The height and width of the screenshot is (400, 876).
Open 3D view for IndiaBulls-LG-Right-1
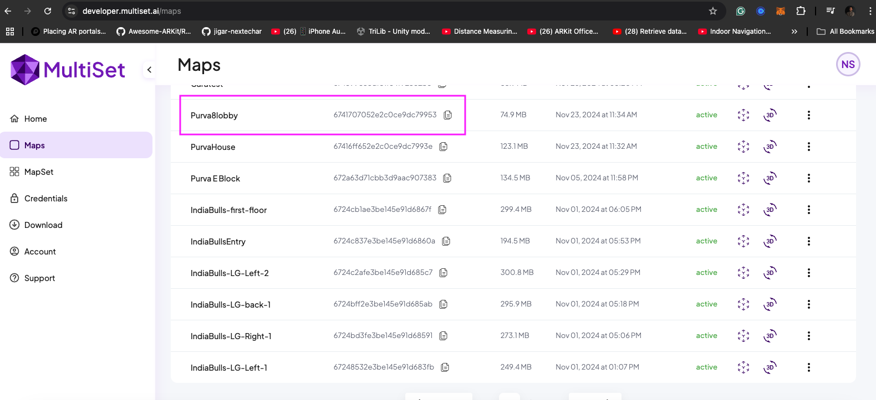(770, 336)
